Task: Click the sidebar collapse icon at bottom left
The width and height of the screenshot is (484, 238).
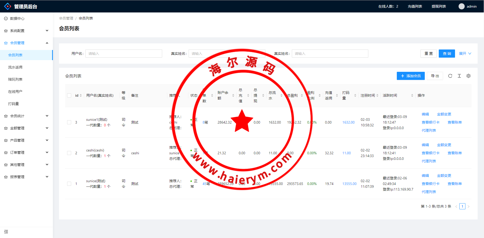Action: coord(6,232)
